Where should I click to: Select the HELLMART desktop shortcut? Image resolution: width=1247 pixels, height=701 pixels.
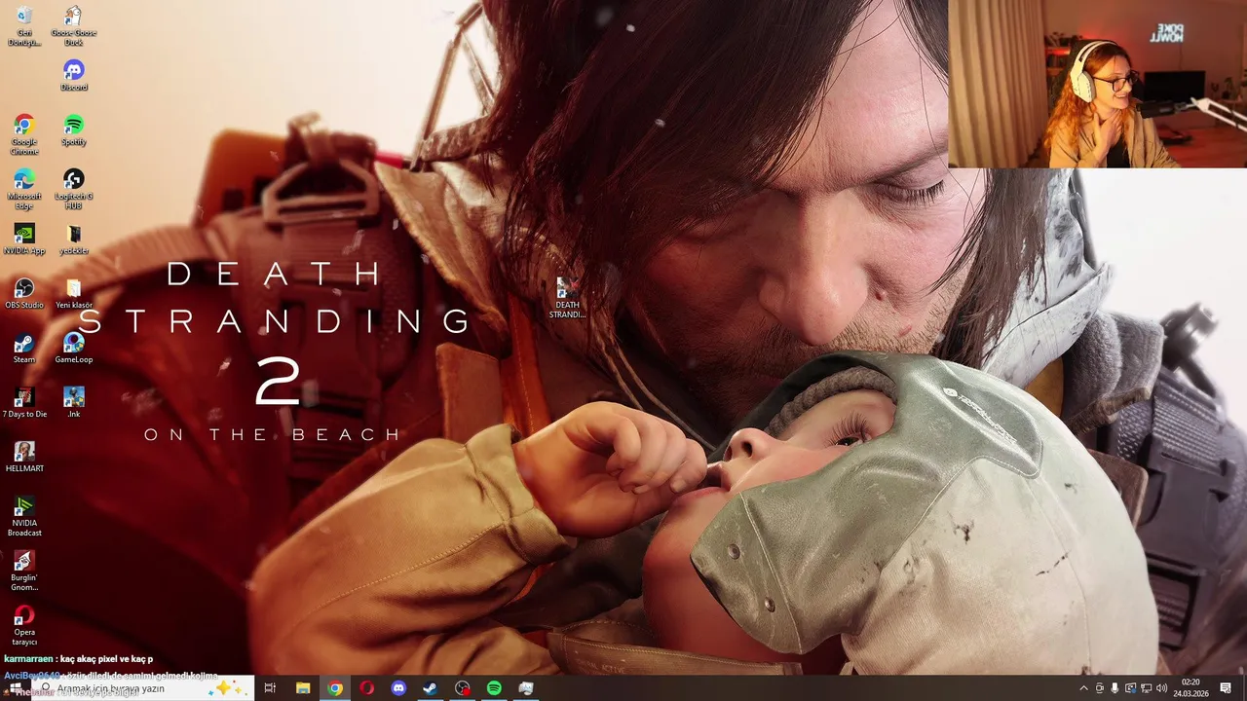[24, 457]
